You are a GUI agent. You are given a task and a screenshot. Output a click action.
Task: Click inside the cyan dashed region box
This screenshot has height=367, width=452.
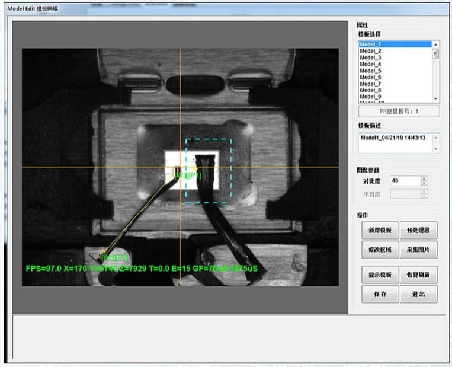click(x=209, y=171)
